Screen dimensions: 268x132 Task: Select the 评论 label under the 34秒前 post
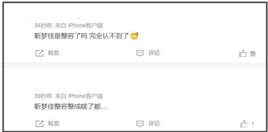[x=154, y=53]
